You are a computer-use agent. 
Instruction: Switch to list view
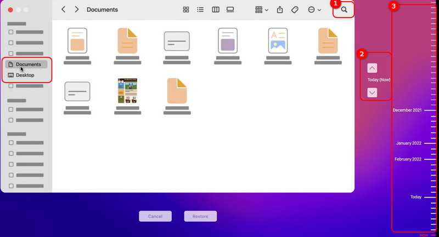pos(200,10)
